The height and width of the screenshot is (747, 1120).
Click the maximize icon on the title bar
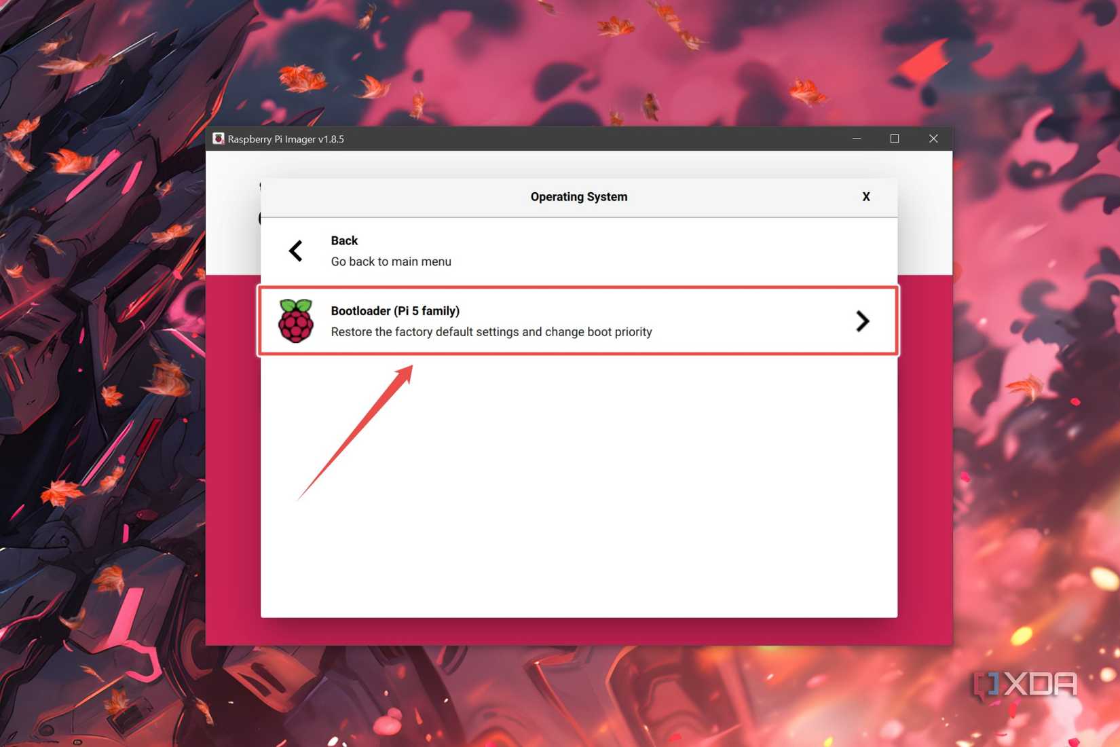[x=894, y=139]
